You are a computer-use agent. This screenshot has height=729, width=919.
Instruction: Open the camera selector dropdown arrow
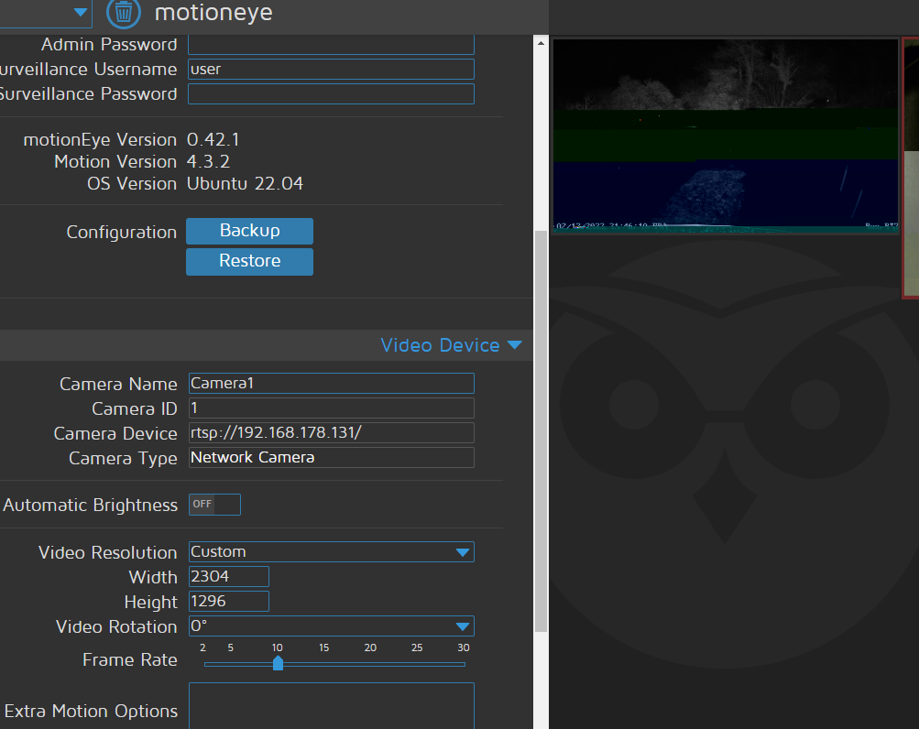[81, 12]
